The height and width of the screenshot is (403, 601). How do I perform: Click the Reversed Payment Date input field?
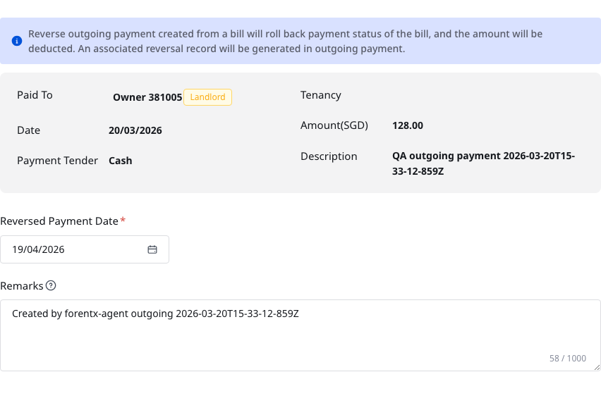pos(85,249)
